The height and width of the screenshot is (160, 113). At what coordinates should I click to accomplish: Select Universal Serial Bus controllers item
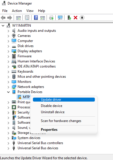pyautogui.click(x=40, y=143)
